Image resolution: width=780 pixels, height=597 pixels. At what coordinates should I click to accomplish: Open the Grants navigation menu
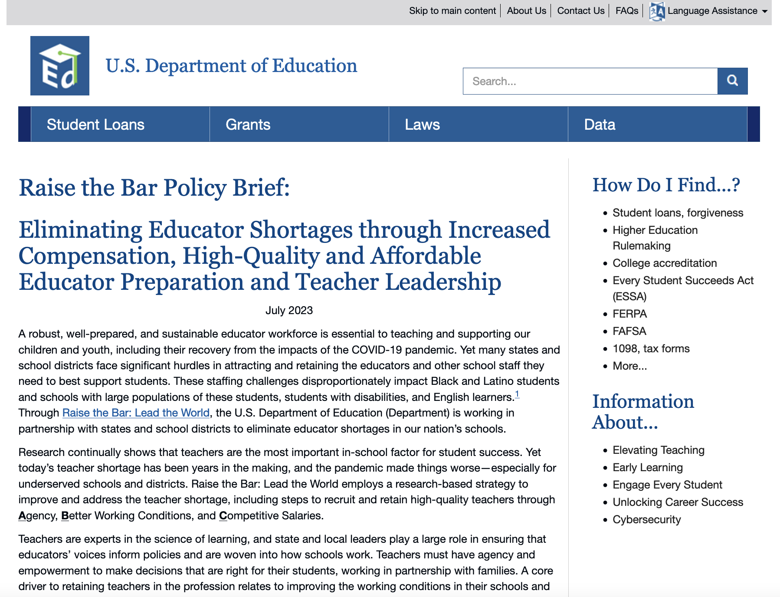(x=249, y=124)
